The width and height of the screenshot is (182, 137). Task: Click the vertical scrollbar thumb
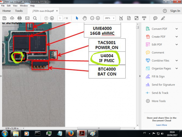point(137,27)
